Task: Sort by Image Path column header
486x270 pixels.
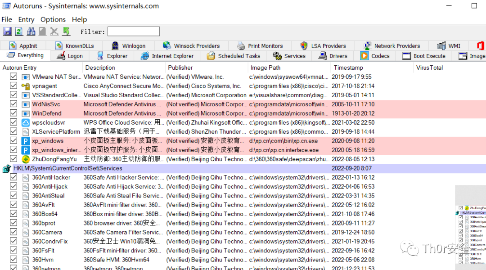Action: point(289,67)
